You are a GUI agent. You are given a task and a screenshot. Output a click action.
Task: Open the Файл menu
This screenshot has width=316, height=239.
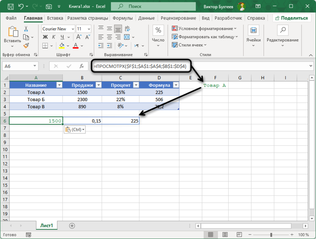coord(11,18)
